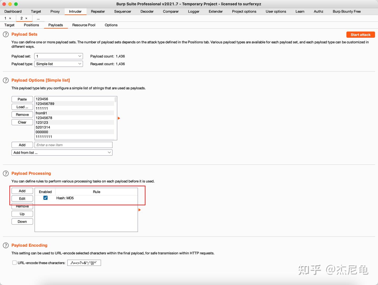378x285 pixels.
Task: Open the main Target tab
Action: (x=36, y=12)
